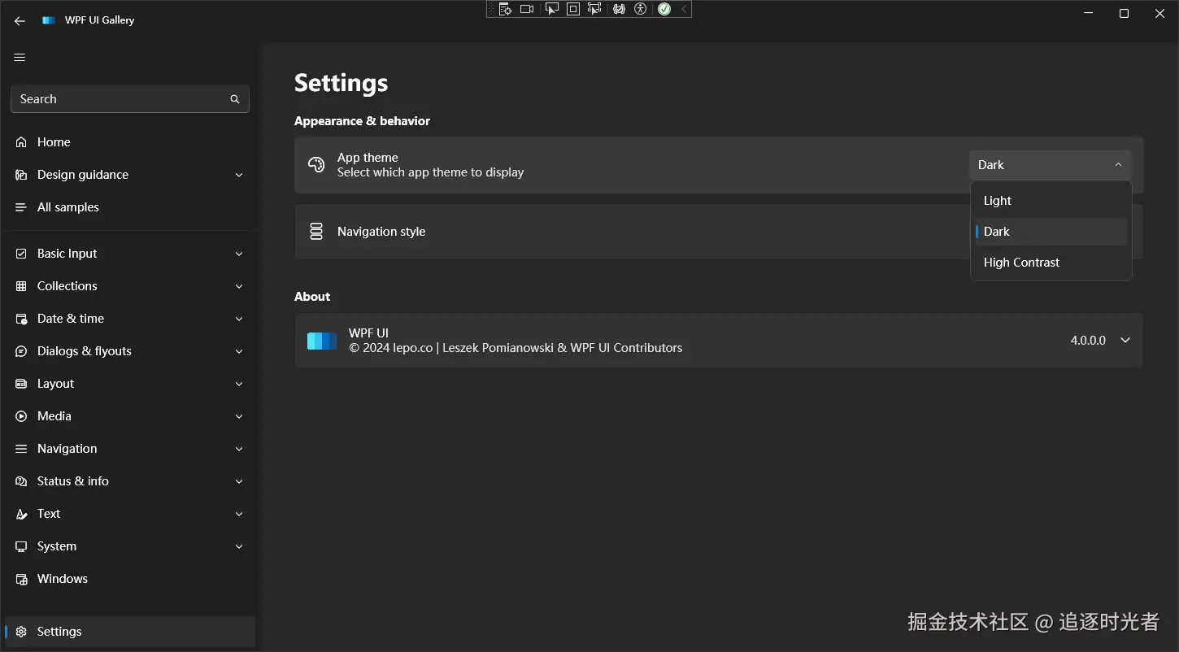Screen dimensions: 1179x652
Task: Click the WPF UI logo in About
Action: (x=322, y=341)
